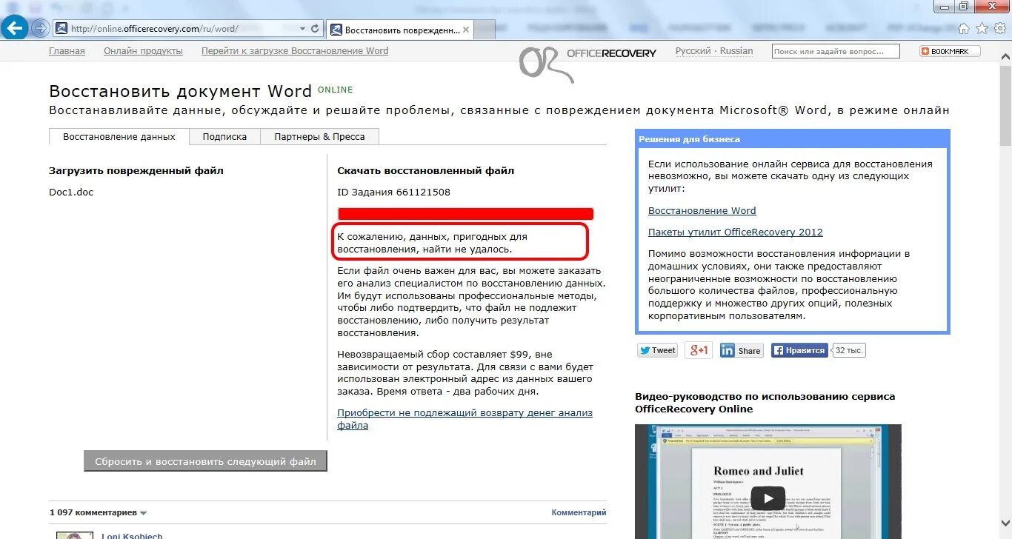Click the LinkedIn Share button

742,350
